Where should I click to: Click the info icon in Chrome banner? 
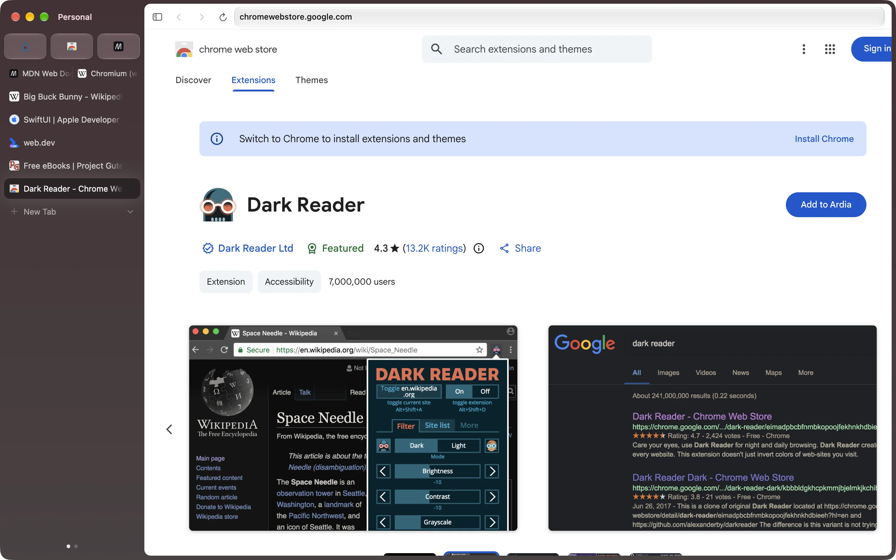217,138
